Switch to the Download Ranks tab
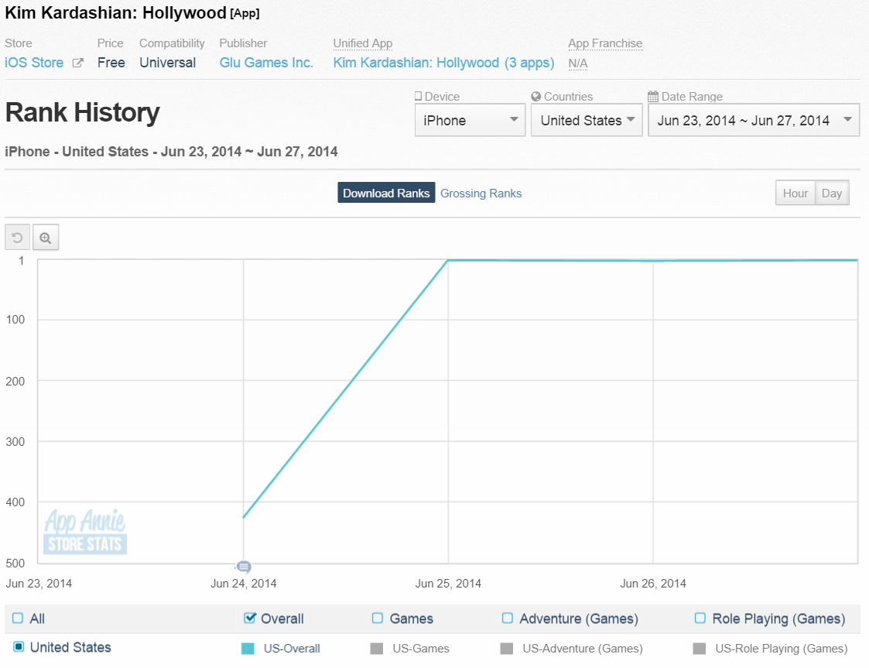 [386, 193]
